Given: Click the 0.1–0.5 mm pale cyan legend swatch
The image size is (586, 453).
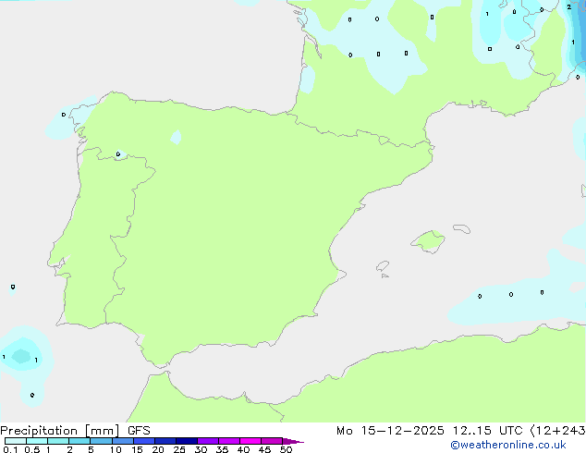Looking at the screenshot, I should [16, 441].
